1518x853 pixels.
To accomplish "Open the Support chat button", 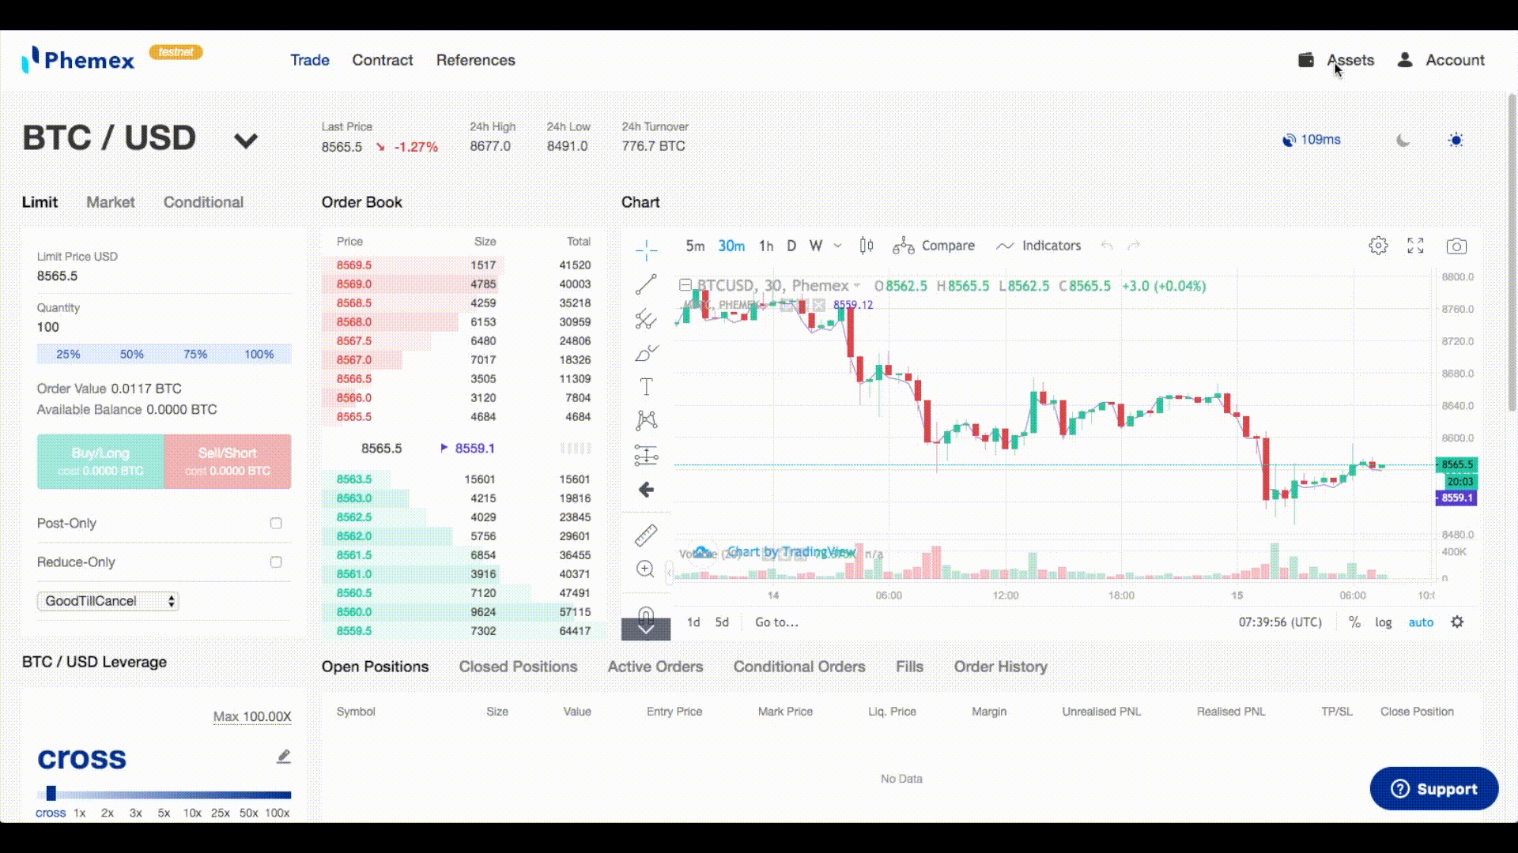I will (1434, 788).
